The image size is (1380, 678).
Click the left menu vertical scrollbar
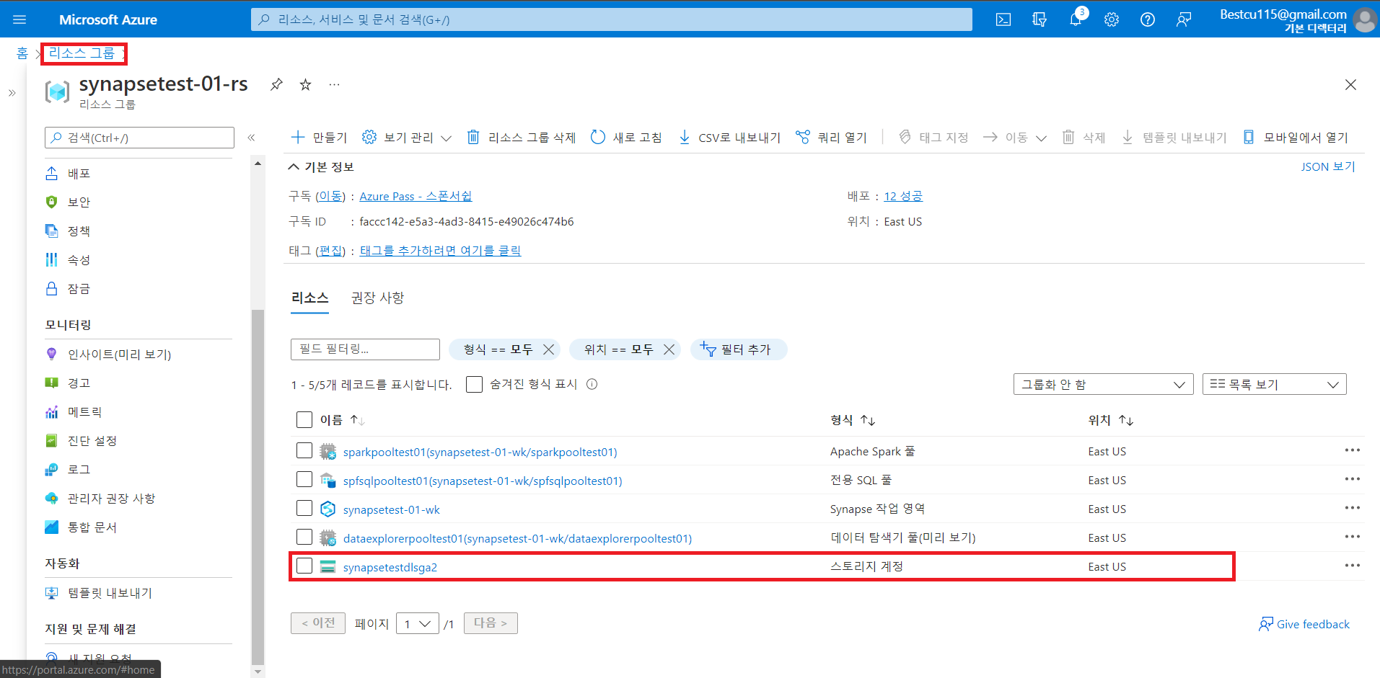pyautogui.click(x=258, y=487)
